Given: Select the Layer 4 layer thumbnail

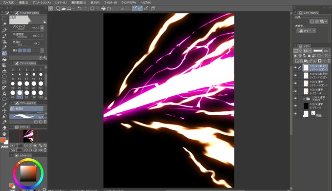Looking at the screenshot, I should coord(306,91).
